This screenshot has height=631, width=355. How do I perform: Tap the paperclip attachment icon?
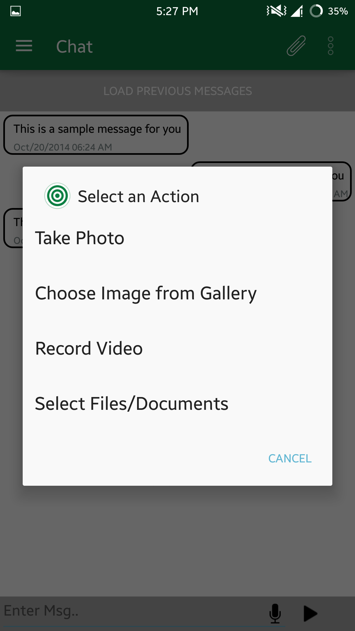(296, 46)
